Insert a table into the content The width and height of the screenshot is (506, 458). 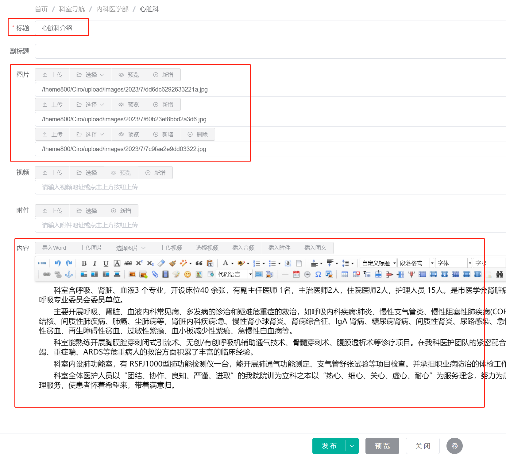click(345, 274)
